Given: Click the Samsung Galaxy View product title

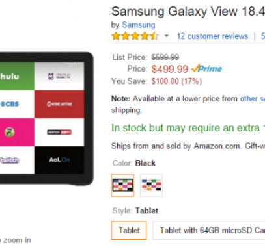Looking at the screenshot, I should click(188, 11).
